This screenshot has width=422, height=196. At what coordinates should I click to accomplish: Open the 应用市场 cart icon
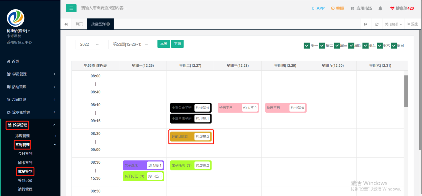pyautogui.click(x=352, y=9)
